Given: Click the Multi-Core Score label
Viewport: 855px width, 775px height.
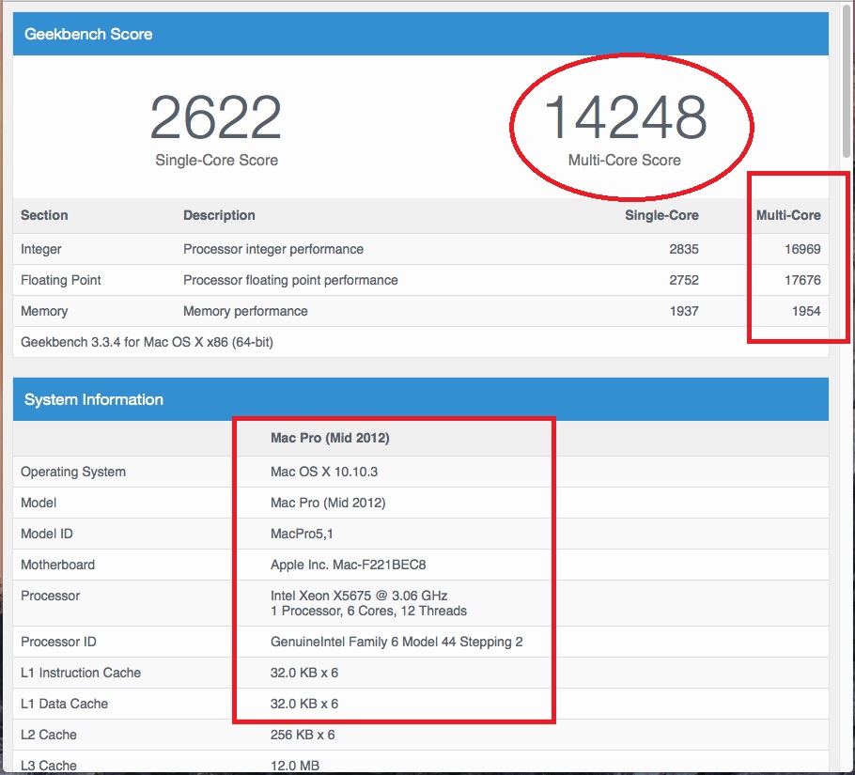Looking at the screenshot, I should (x=625, y=161).
